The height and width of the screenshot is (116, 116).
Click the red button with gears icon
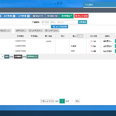coord(82,16)
